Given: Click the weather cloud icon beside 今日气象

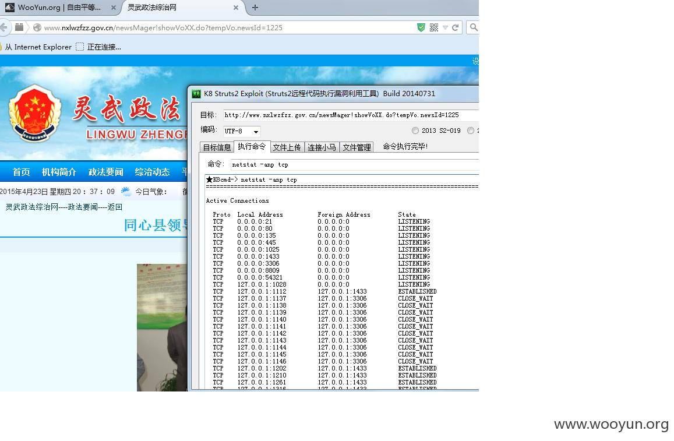Looking at the screenshot, I should [126, 191].
